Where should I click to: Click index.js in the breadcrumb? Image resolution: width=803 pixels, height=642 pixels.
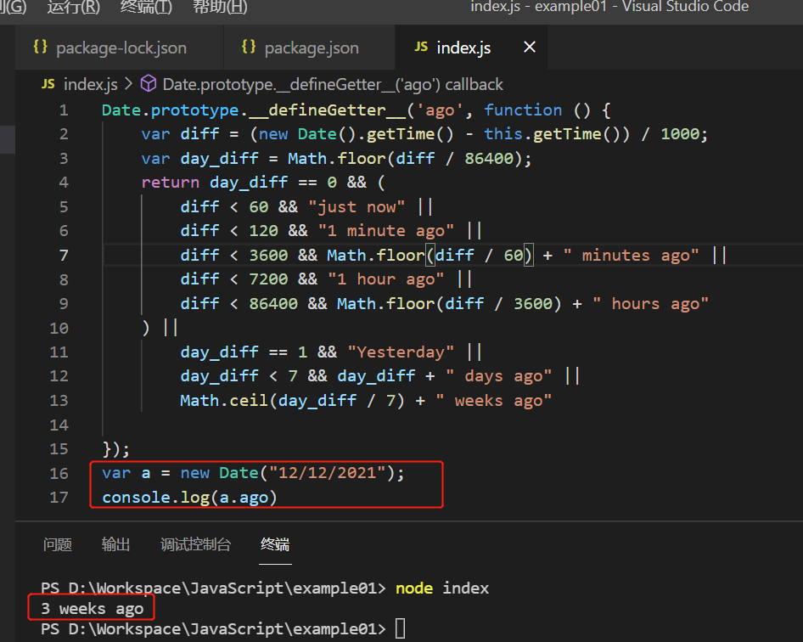(91, 84)
